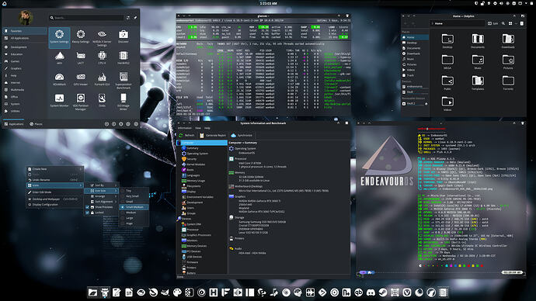This screenshot has height=301, width=536.
Task: Open the Help menu in System Information
Action: tap(207, 128)
